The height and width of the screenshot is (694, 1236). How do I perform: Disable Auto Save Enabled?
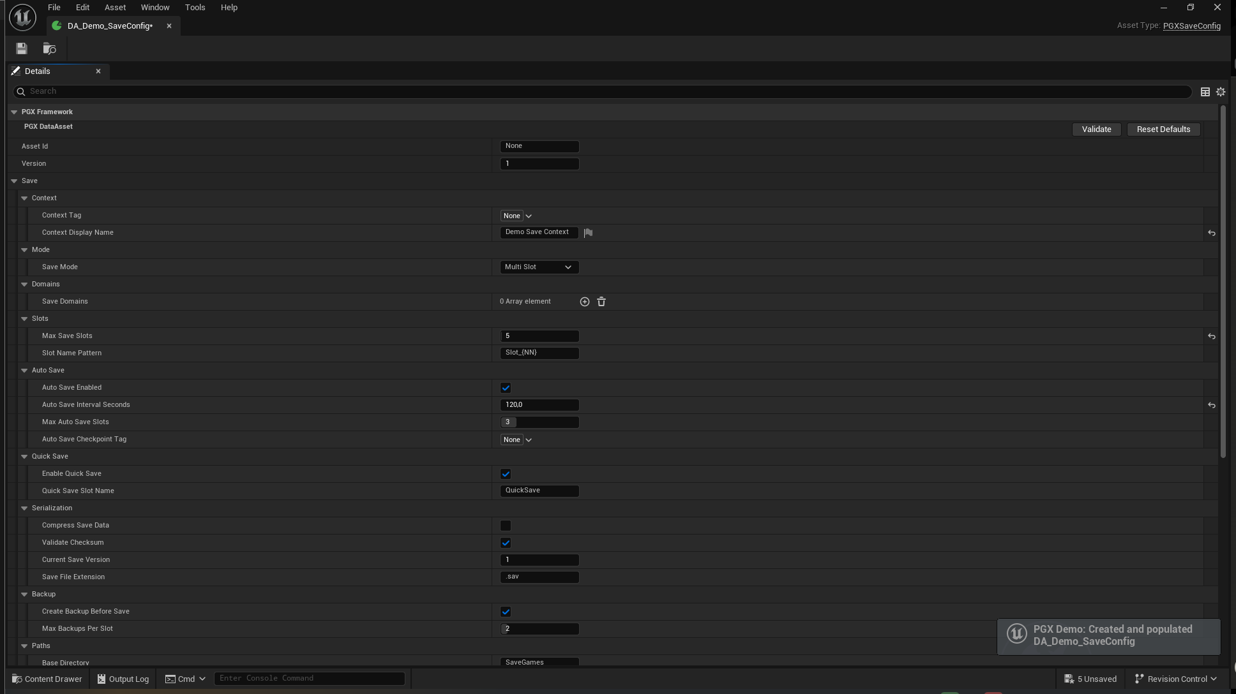coord(506,387)
